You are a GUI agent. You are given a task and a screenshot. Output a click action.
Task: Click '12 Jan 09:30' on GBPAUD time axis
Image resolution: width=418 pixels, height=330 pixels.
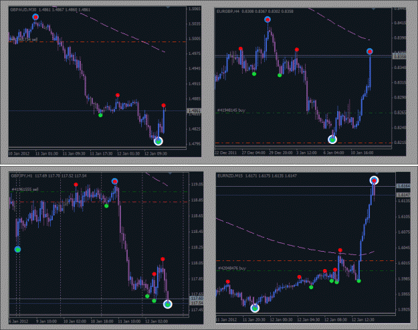click(x=156, y=154)
